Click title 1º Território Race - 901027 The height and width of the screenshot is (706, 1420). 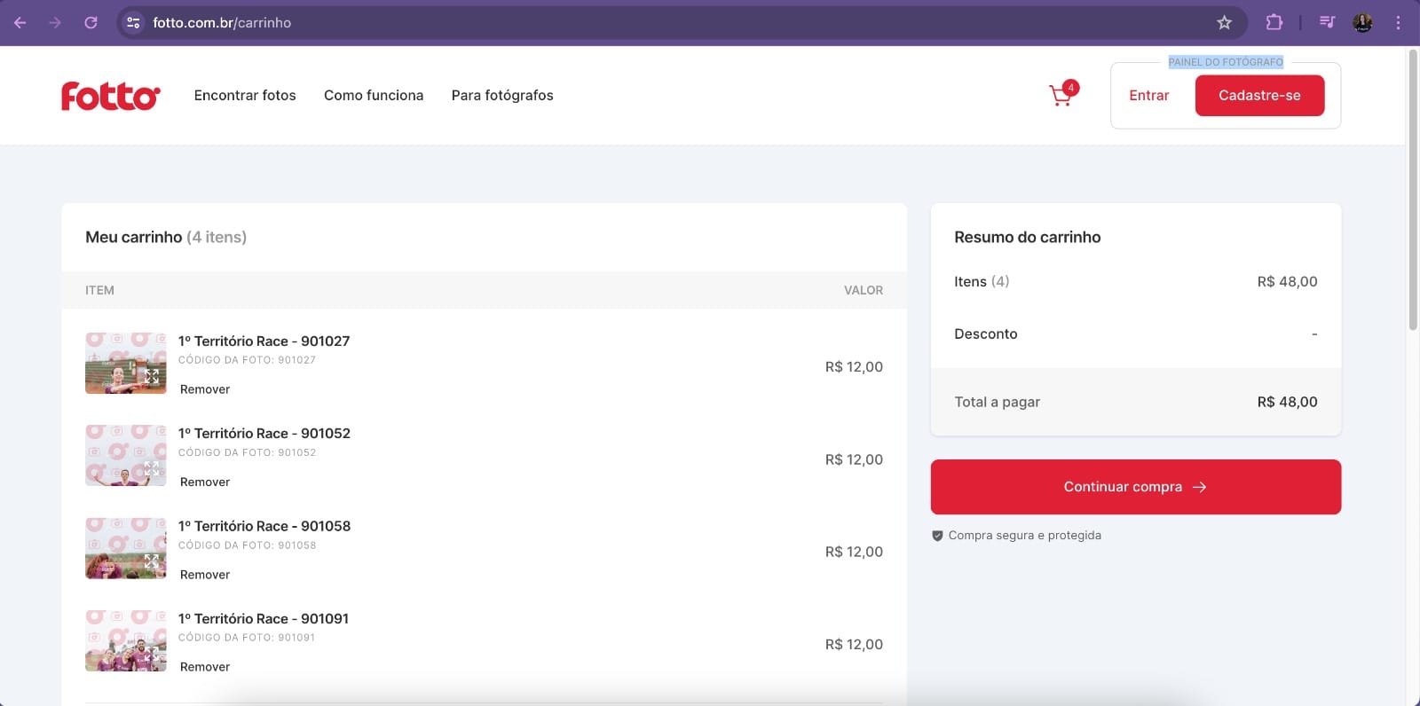click(x=264, y=341)
